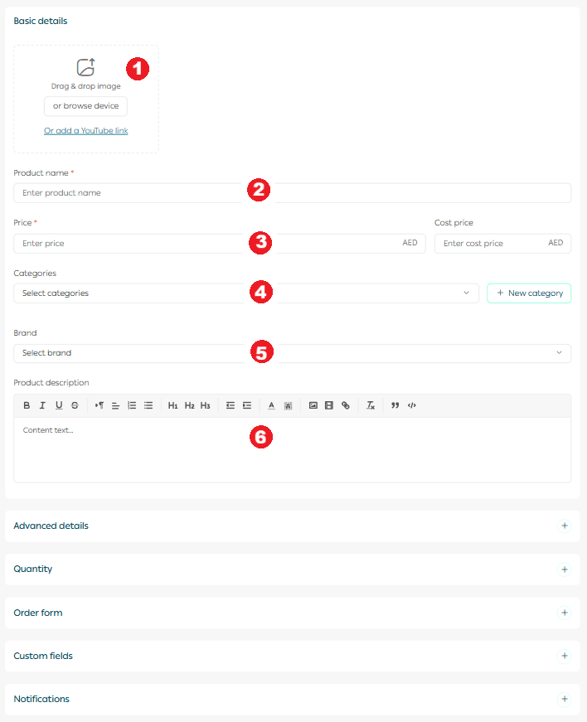Click the underline formatting icon
This screenshot has width=587, height=722.
[59, 405]
